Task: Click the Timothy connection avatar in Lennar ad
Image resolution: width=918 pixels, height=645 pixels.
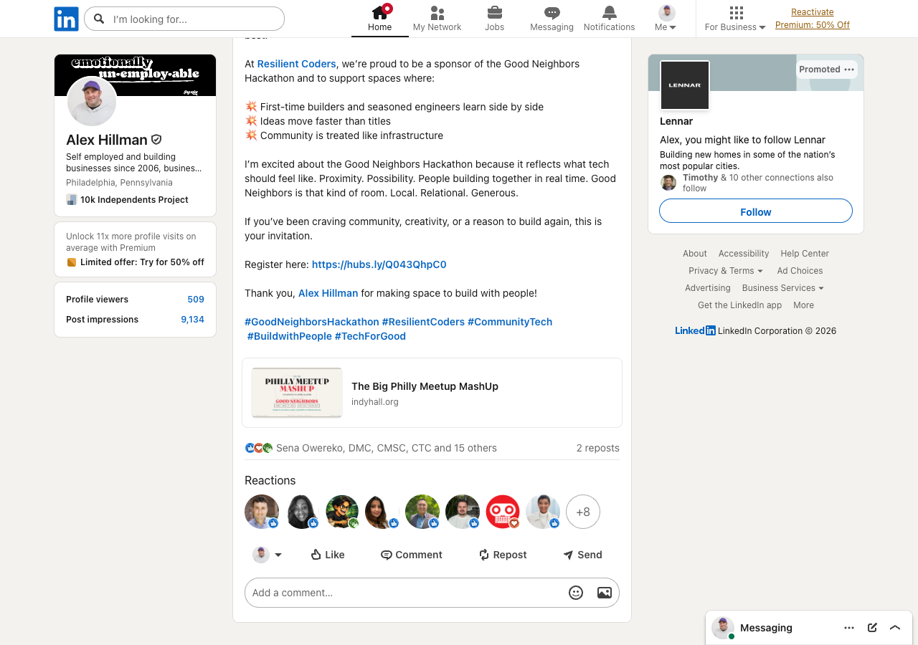Action: coord(668,183)
